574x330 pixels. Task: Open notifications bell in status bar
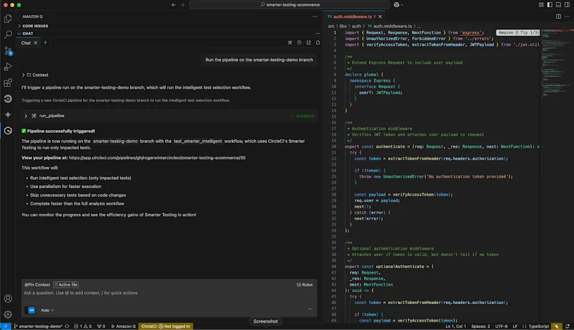567,327
